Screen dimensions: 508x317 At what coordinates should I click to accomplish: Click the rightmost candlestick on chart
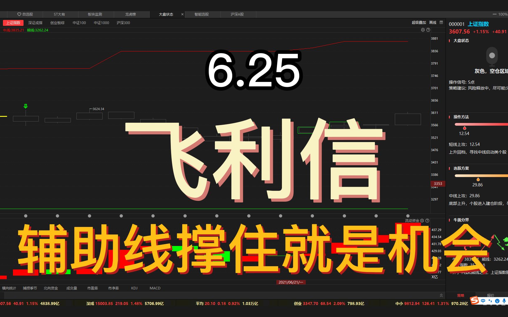coord(408,119)
